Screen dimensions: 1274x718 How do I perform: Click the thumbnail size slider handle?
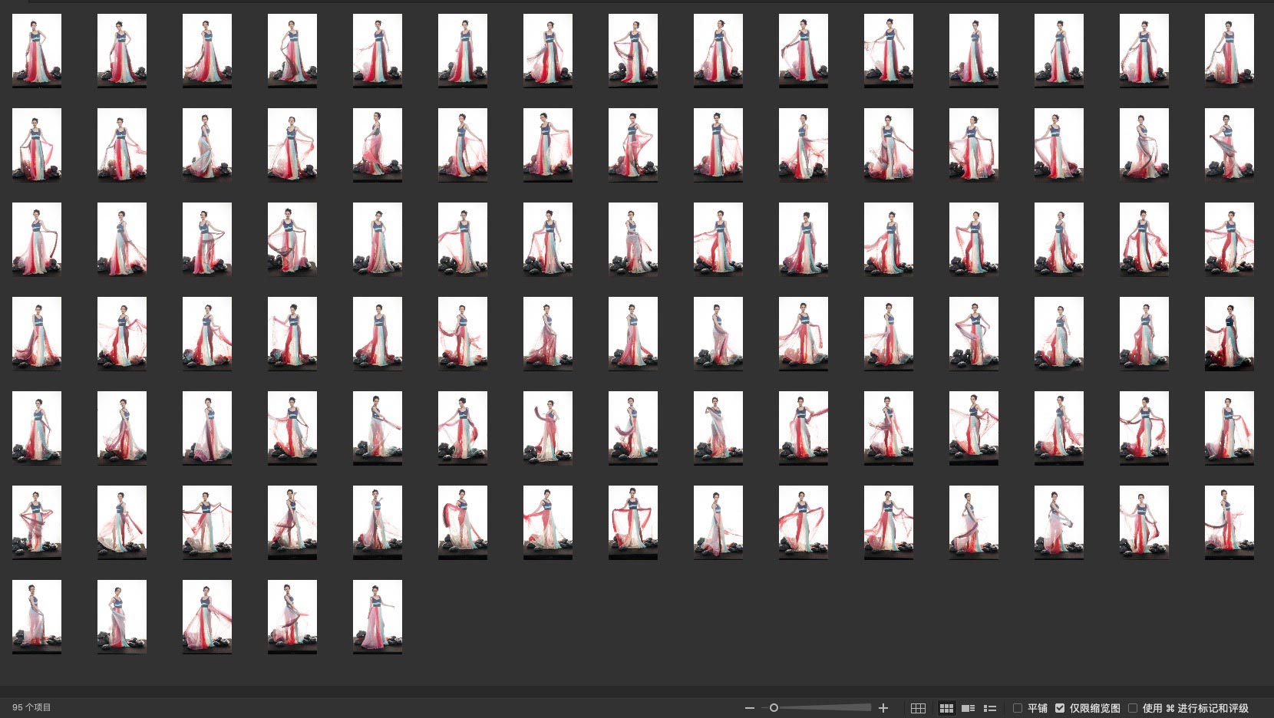click(774, 708)
